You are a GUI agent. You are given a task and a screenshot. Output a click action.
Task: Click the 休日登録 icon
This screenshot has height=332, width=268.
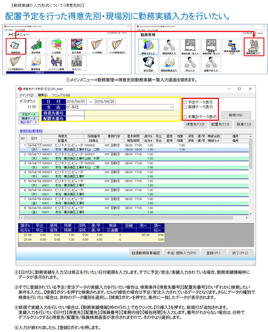point(148,64)
